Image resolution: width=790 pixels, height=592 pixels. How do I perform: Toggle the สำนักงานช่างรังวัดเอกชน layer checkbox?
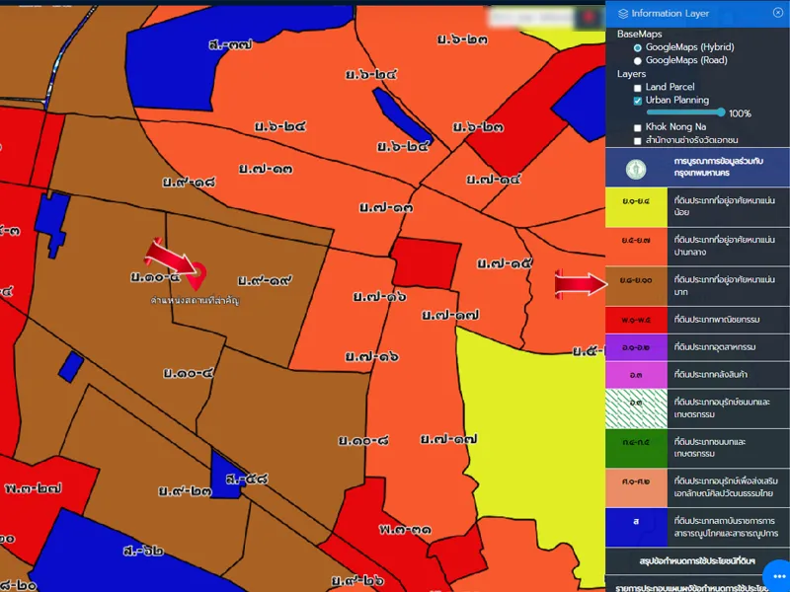638,141
